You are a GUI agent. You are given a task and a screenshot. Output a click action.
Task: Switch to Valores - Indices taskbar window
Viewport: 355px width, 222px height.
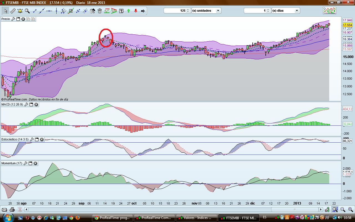coord(197,218)
